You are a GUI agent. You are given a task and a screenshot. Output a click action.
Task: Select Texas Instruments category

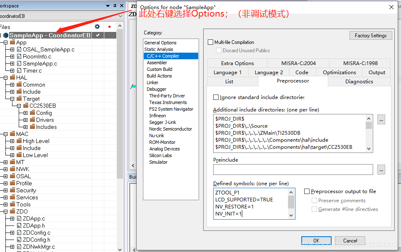168,102
